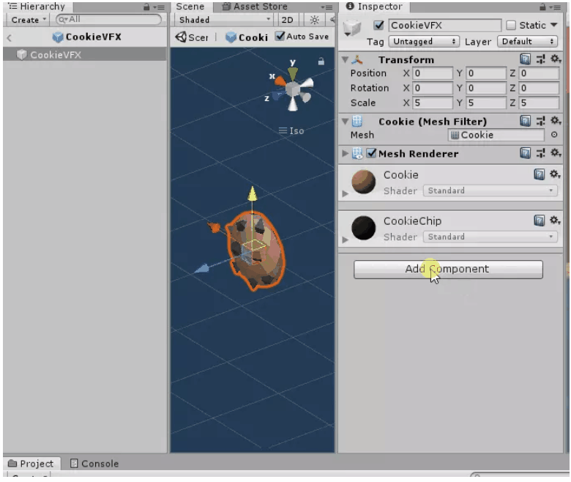Collapse the Cookie Mesh Filter component
Screen dimensions: 571x482
(345, 122)
